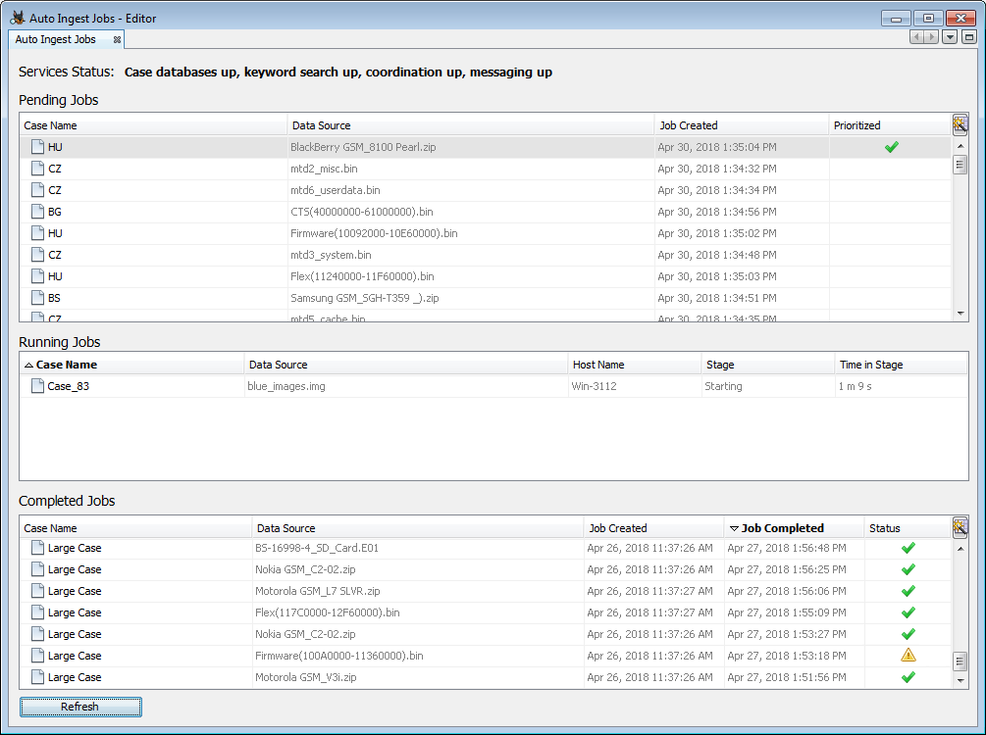This screenshot has height=735, width=986.
Task: Click the file icon beside the BG pending job
Action: [36, 211]
